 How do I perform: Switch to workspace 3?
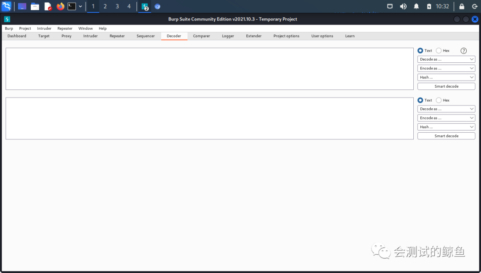coord(117,6)
